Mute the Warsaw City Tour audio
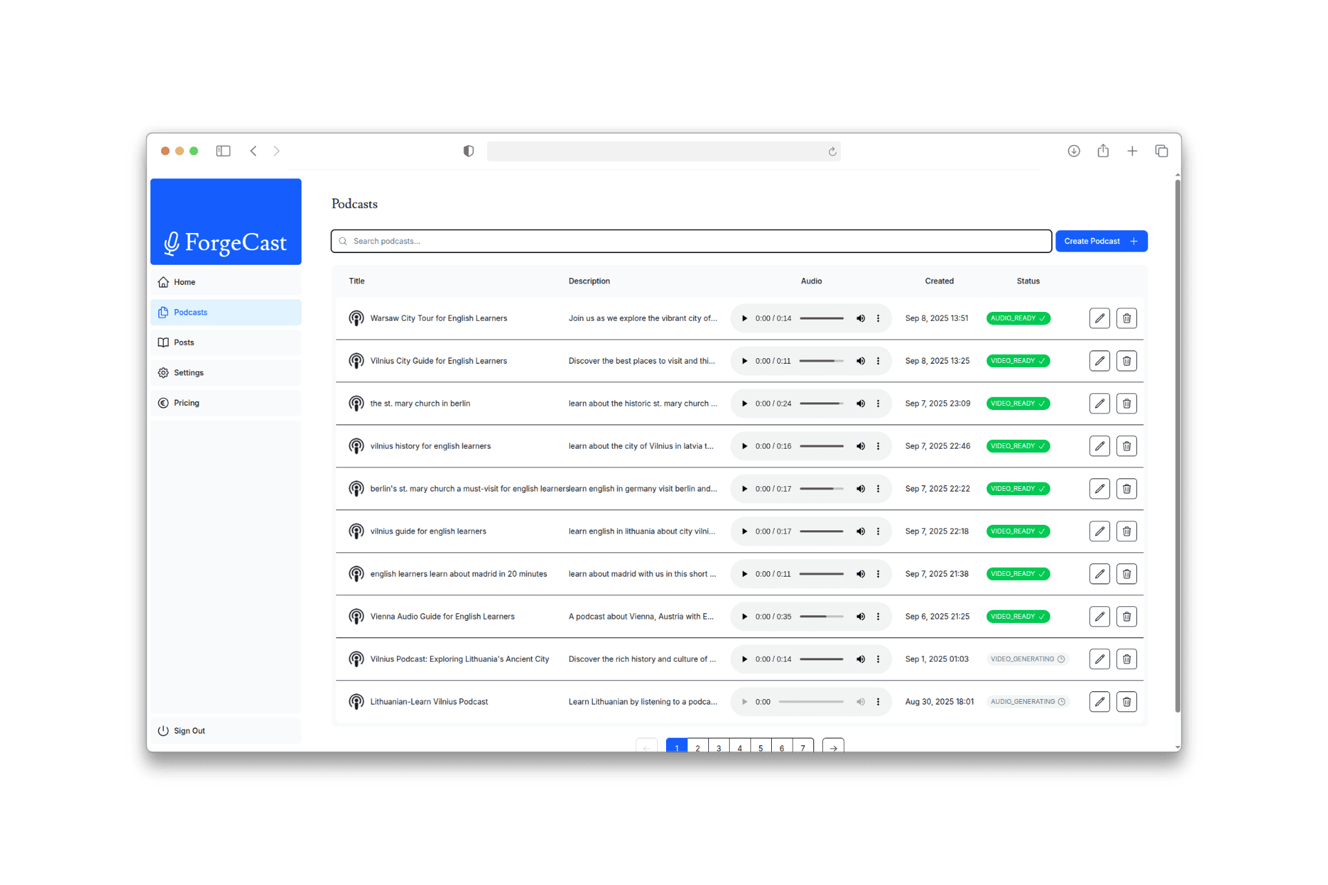The width and height of the screenshot is (1328, 885). (860, 318)
